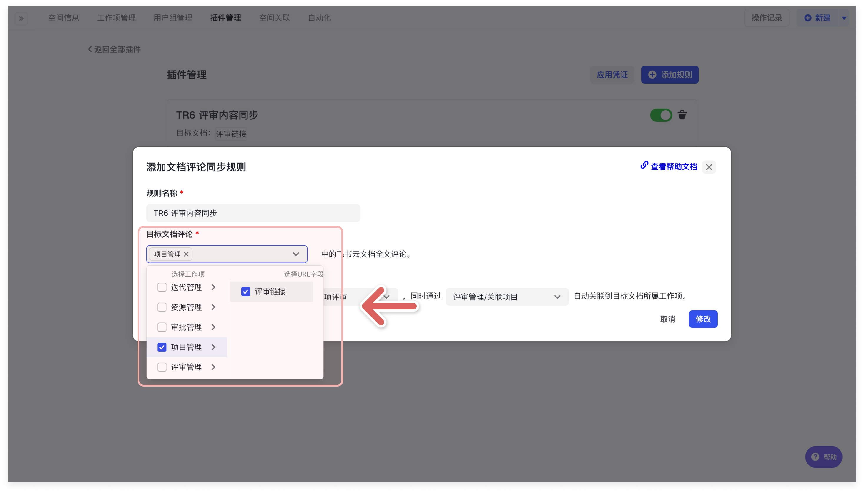Expand the 迭代管理 submenu arrow
864x493 pixels.
(x=213, y=287)
